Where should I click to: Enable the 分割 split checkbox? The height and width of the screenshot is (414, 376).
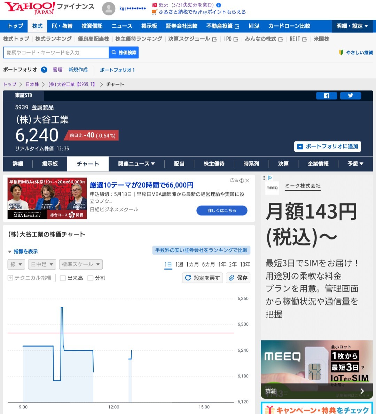(x=91, y=278)
